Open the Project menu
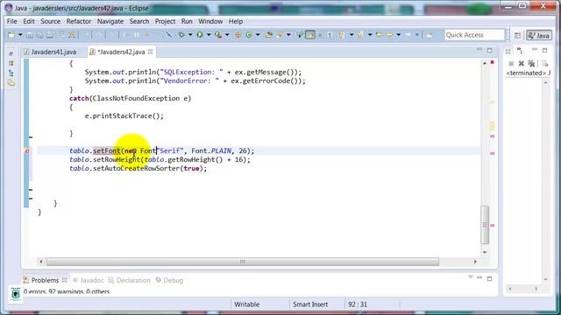Screen dimensions: 561x315 (x=165, y=21)
